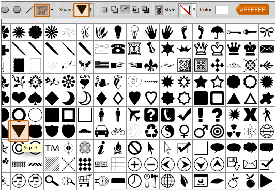276x191 pixels.
Task: Pick the light bulb shape
Action: 118,32
